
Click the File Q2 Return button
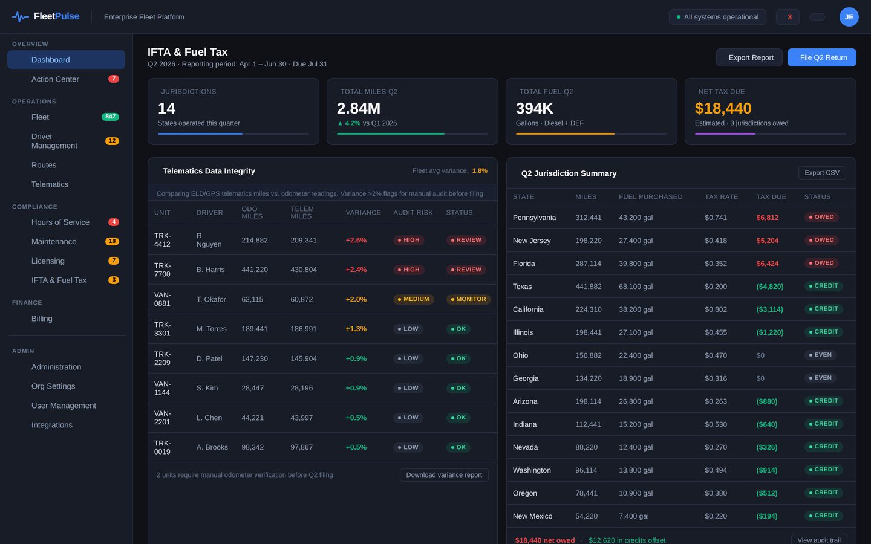(822, 57)
